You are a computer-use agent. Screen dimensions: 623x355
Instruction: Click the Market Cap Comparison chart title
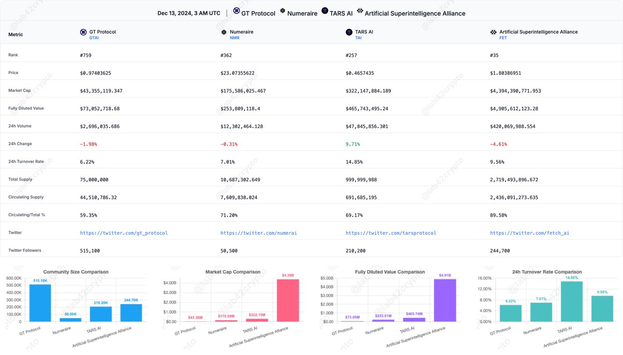pyautogui.click(x=233, y=272)
